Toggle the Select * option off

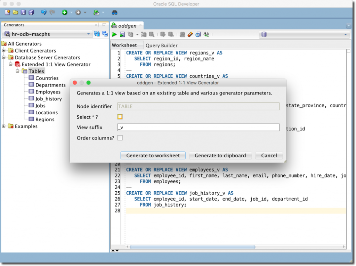tap(120, 117)
